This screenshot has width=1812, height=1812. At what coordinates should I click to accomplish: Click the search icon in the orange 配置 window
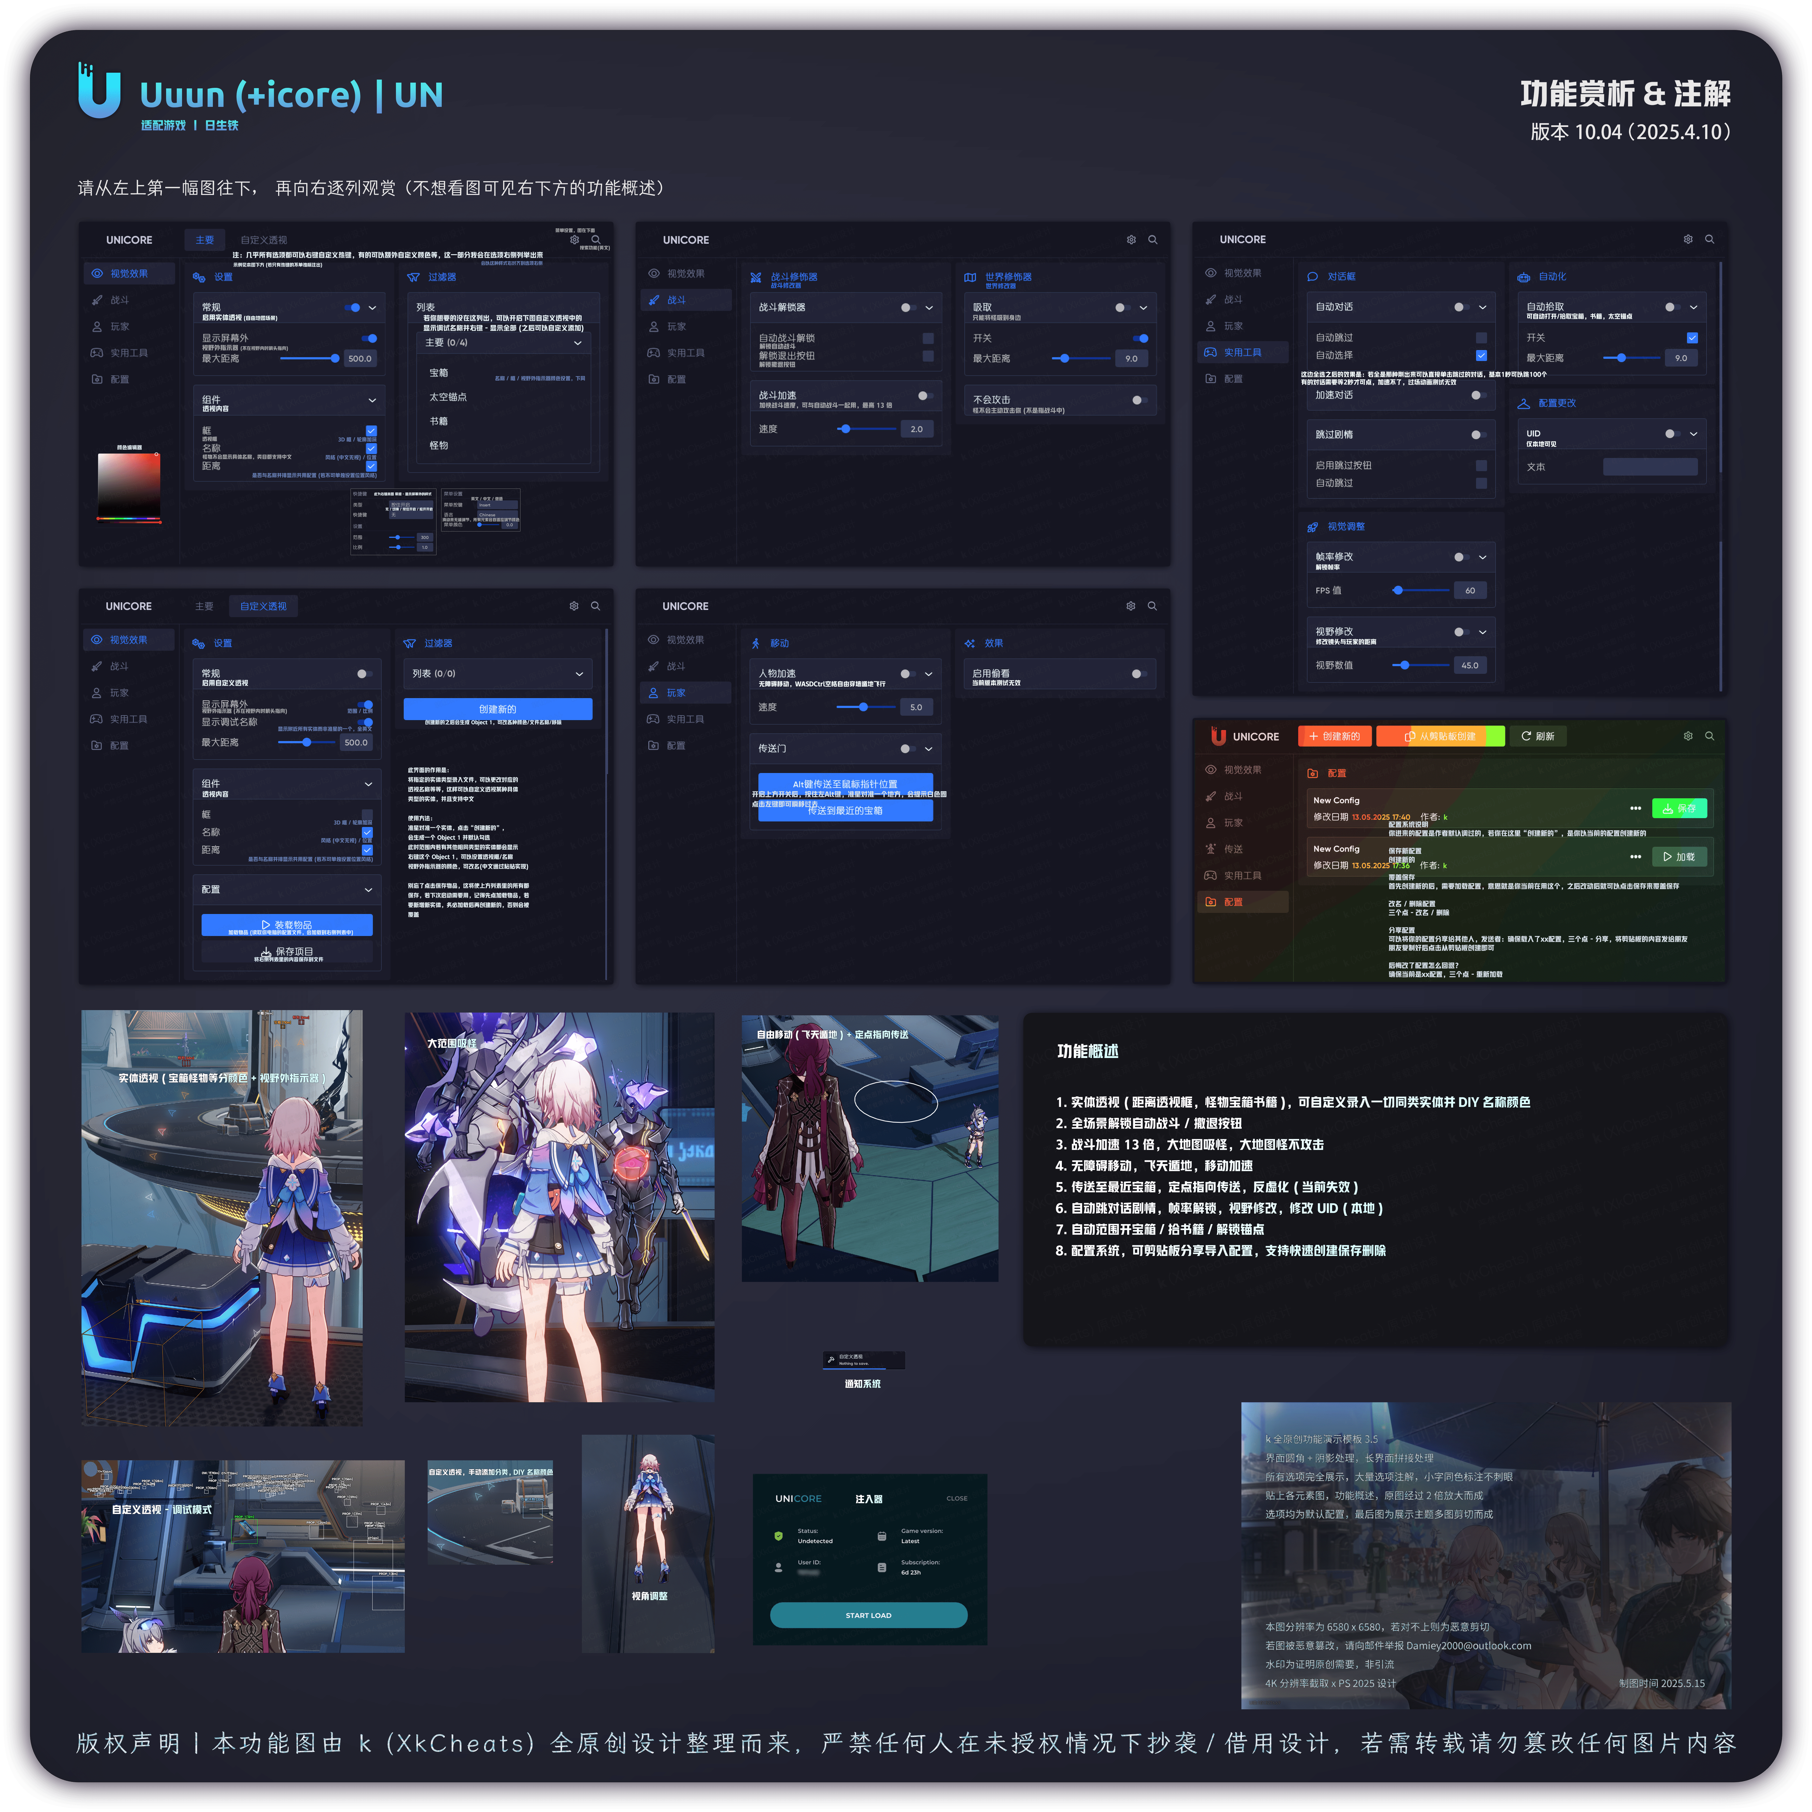click(x=1710, y=736)
